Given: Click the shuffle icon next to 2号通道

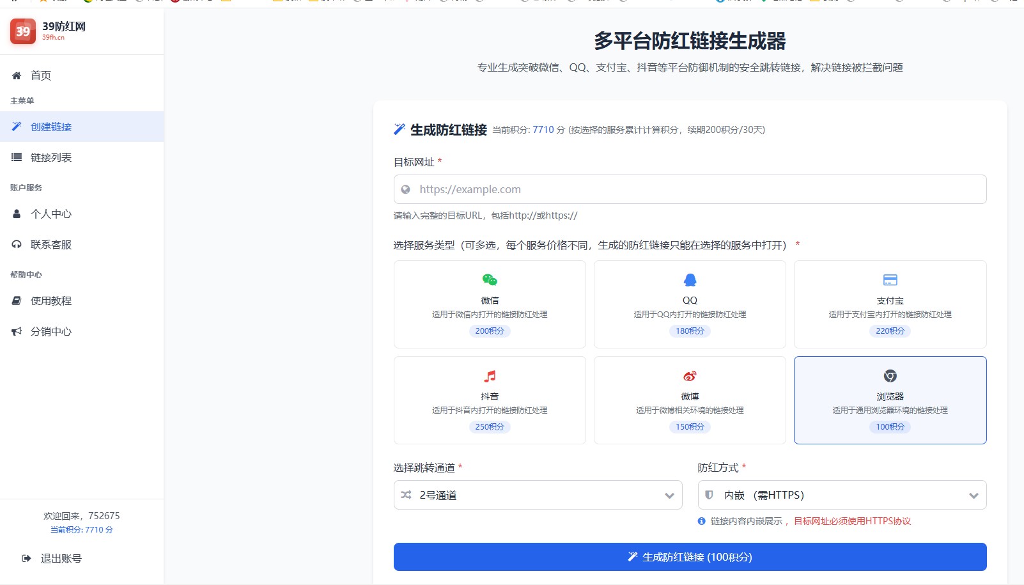Looking at the screenshot, I should click(x=406, y=495).
